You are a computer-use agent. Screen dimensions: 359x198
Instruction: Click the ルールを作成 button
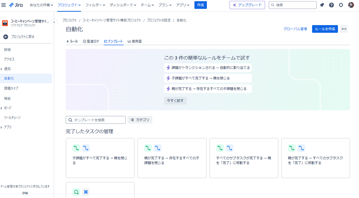325,29
